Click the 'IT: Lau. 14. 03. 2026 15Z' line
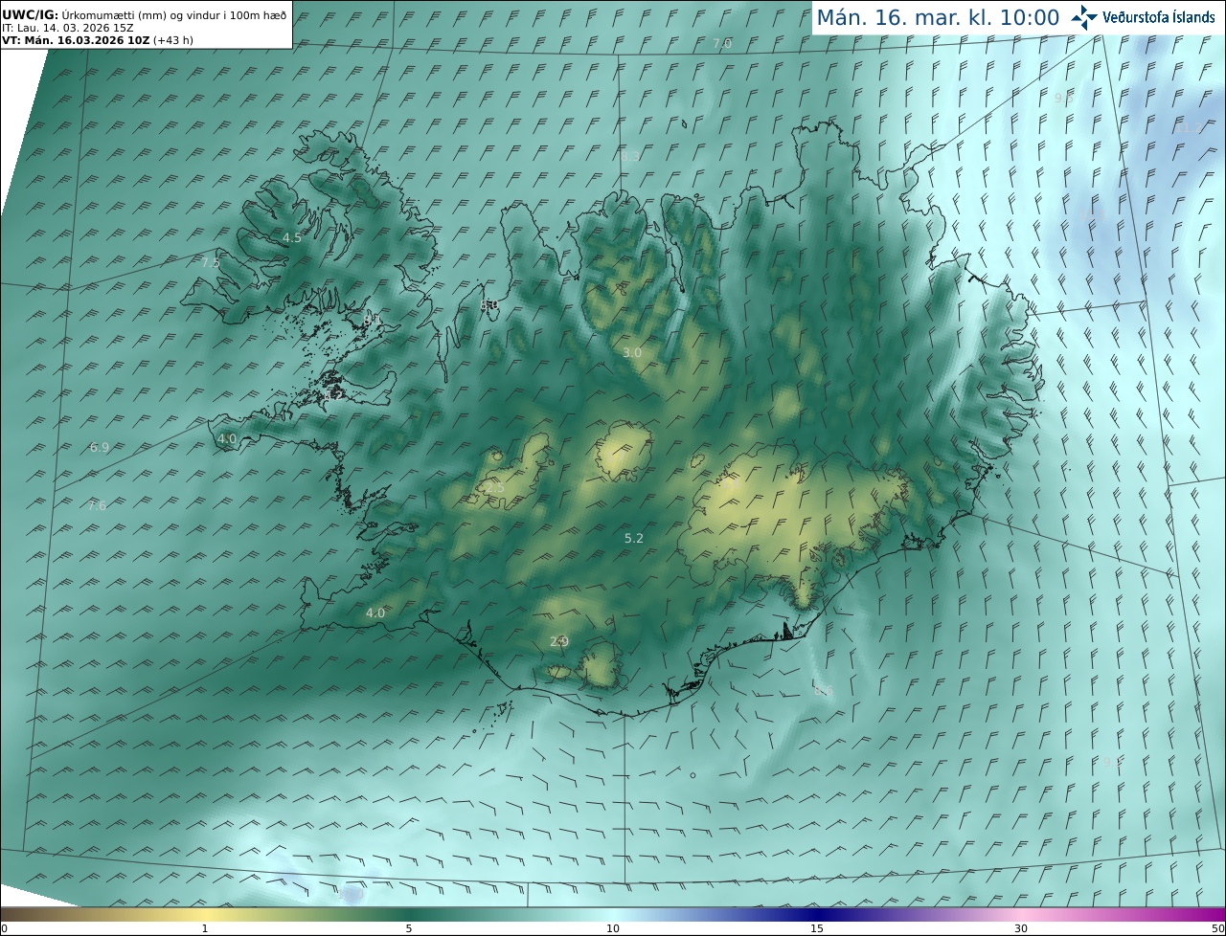 (67, 28)
